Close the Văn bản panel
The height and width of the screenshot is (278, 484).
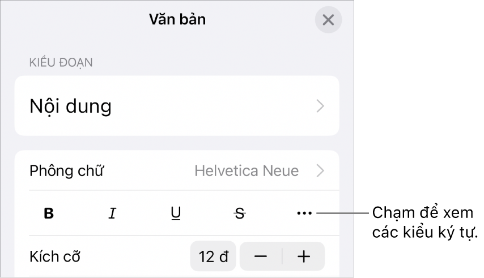[328, 20]
